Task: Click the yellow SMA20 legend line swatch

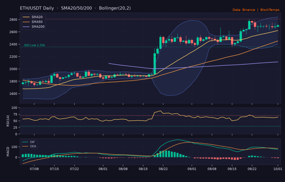Action: pyautogui.click(x=26, y=17)
